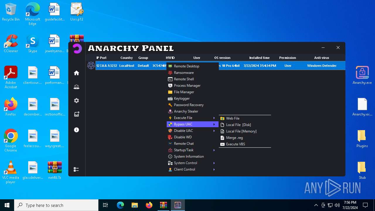Expand the Execute File submenu arrow
The image size is (375, 211).
214,118
